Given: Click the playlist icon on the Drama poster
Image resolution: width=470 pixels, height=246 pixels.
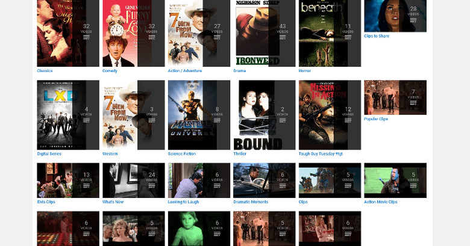Looking at the screenshot, I should tap(283, 37).
